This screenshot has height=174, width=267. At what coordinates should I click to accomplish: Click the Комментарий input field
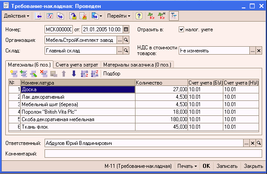[153, 154]
